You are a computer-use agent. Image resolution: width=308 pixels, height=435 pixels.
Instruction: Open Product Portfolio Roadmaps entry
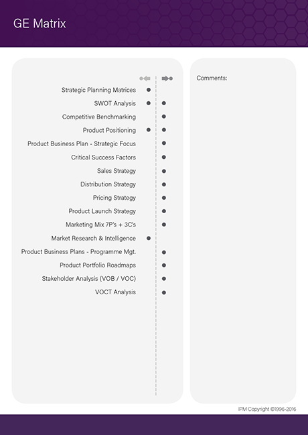tap(98, 265)
